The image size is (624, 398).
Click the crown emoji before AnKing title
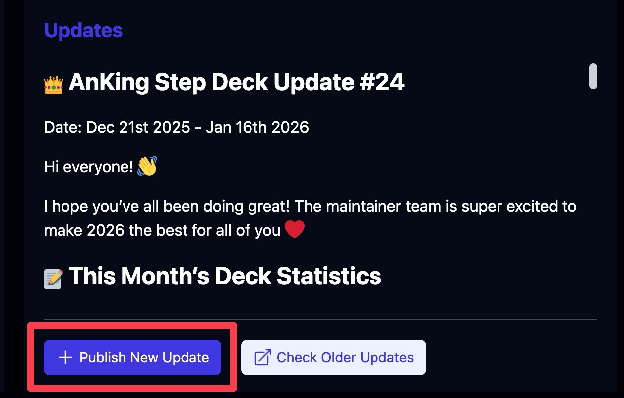[54, 85]
